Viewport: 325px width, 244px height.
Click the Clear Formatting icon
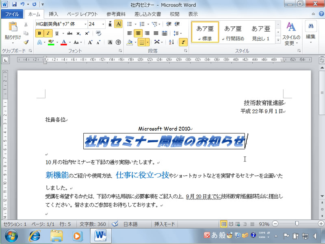98,33
